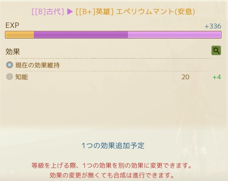Click the purple arrow between grades
This screenshot has height=181, width=228.
pos(70,12)
